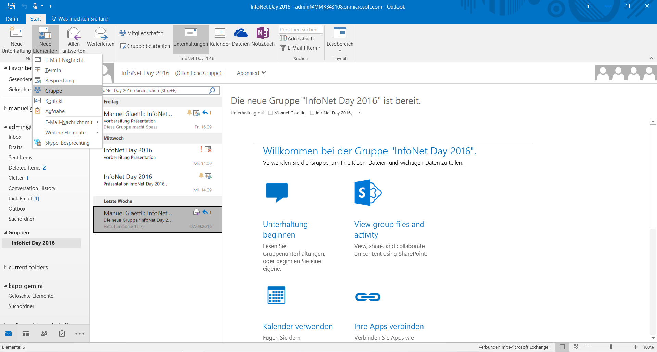Click the chain link apps icon
The height and width of the screenshot is (352, 657).
point(368,297)
